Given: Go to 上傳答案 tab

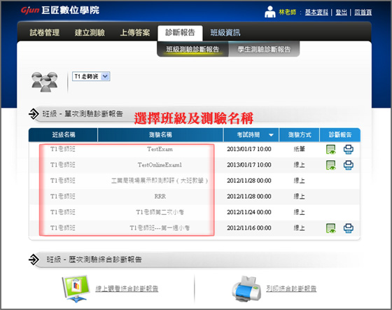Looking at the screenshot, I should [x=135, y=32].
